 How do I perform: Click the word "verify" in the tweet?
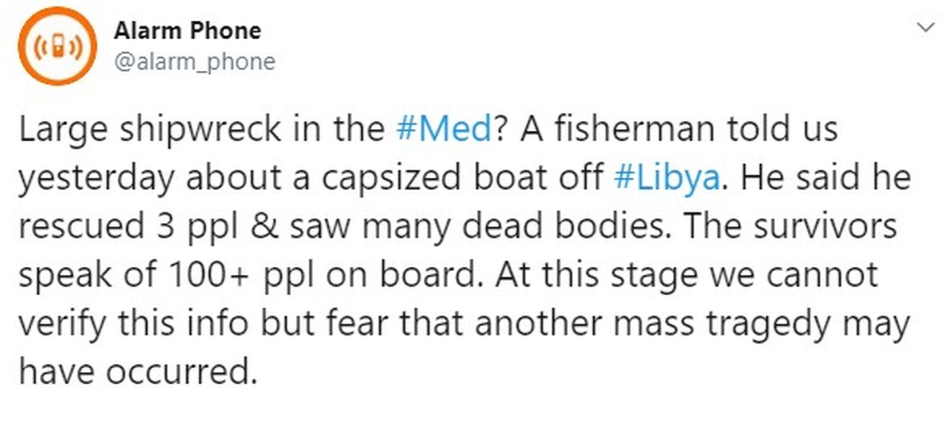[62, 324]
